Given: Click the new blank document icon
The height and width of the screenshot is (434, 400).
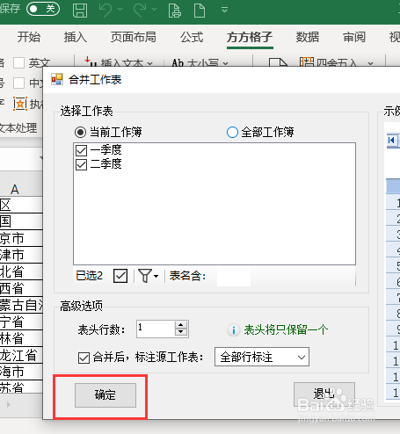Looking at the screenshot, I should (200, 11).
